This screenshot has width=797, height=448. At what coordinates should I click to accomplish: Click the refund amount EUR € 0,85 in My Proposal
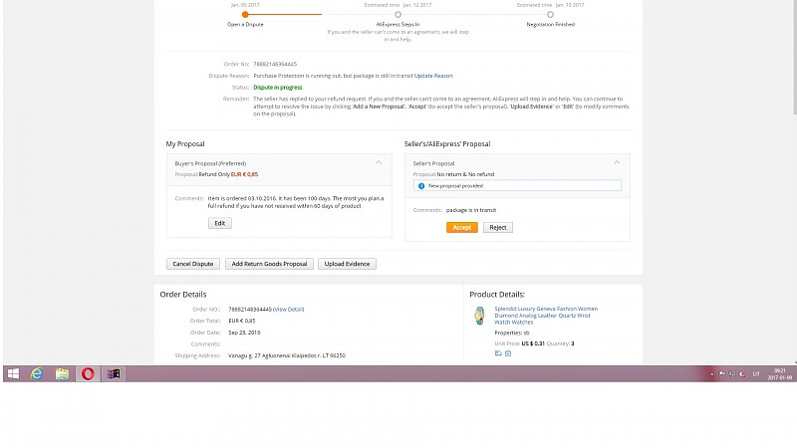pyautogui.click(x=244, y=174)
